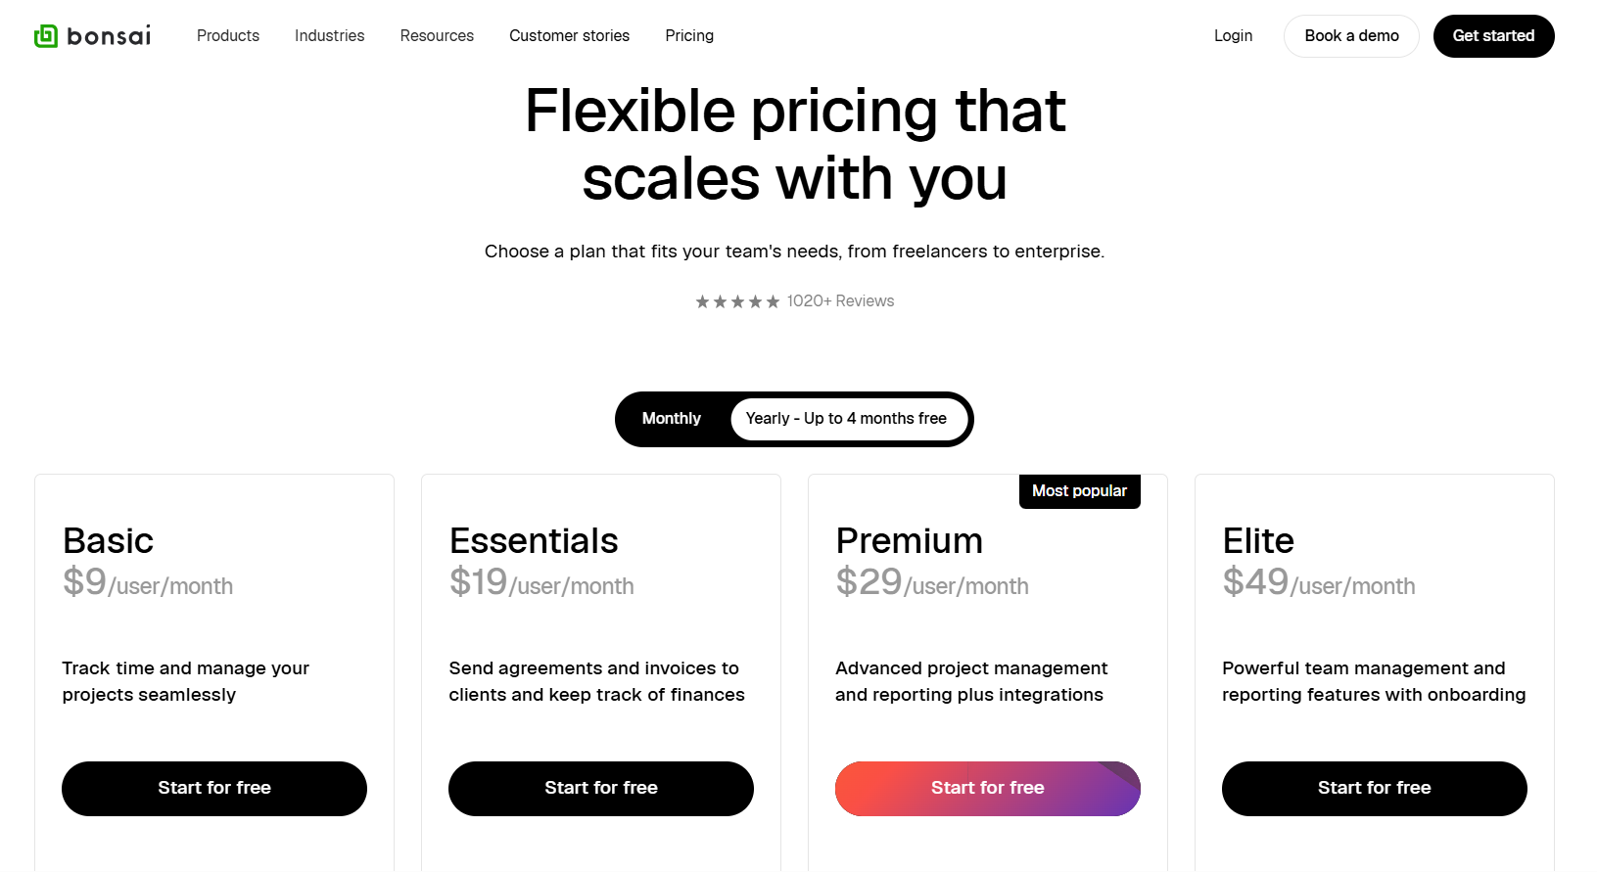Screen dimensions: 1597x872
Task: Expand the Products menu
Action: [228, 36]
